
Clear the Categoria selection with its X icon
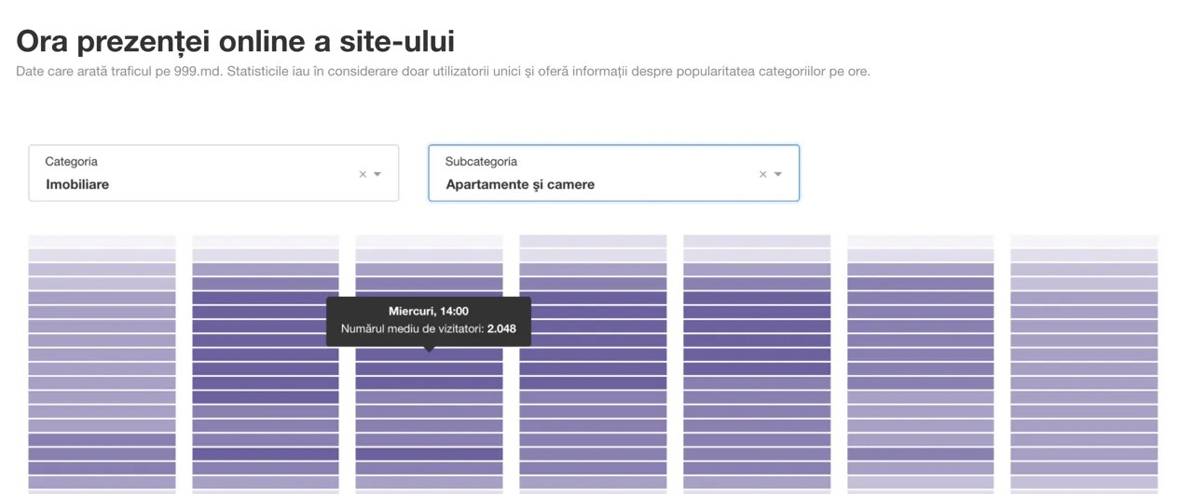pyautogui.click(x=363, y=174)
